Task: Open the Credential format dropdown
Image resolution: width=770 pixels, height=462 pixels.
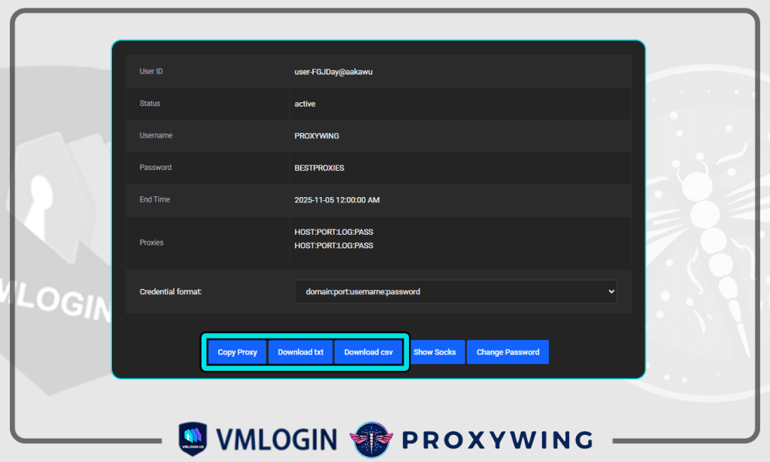Action: pyautogui.click(x=456, y=291)
